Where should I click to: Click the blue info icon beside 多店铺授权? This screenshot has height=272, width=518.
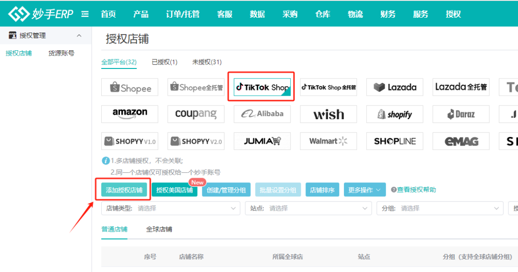coord(106,161)
